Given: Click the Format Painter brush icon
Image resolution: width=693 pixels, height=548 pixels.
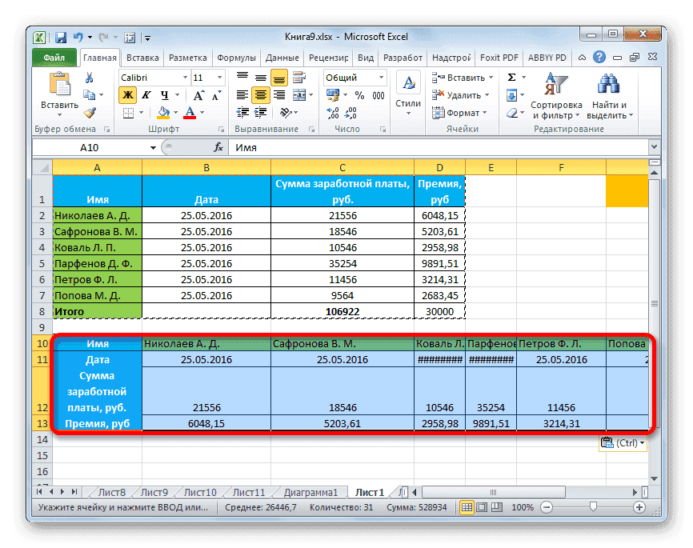Looking at the screenshot, I should [x=90, y=113].
